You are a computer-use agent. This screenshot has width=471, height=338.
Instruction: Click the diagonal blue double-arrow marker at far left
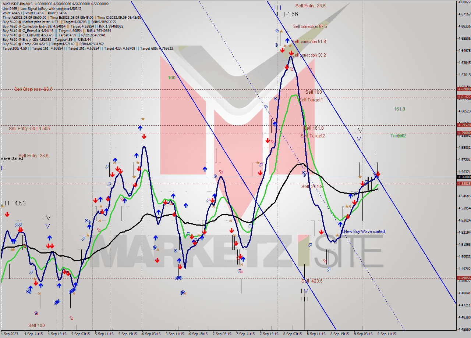(19, 224)
